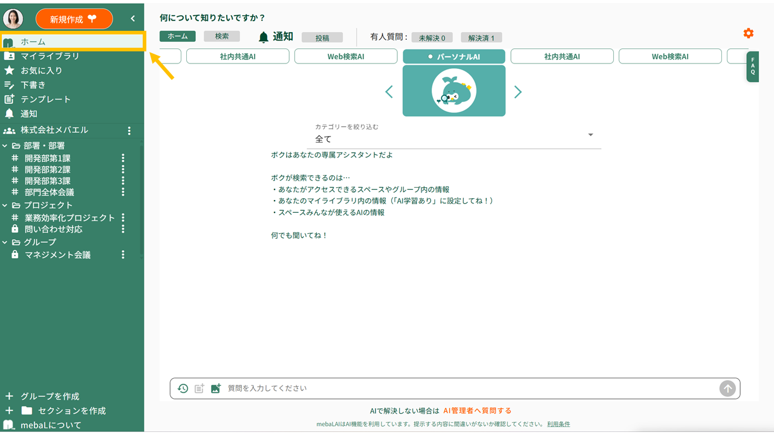Collapse the グループ section
The width and height of the screenshot is (774, 435).
[x=5, y=242]
